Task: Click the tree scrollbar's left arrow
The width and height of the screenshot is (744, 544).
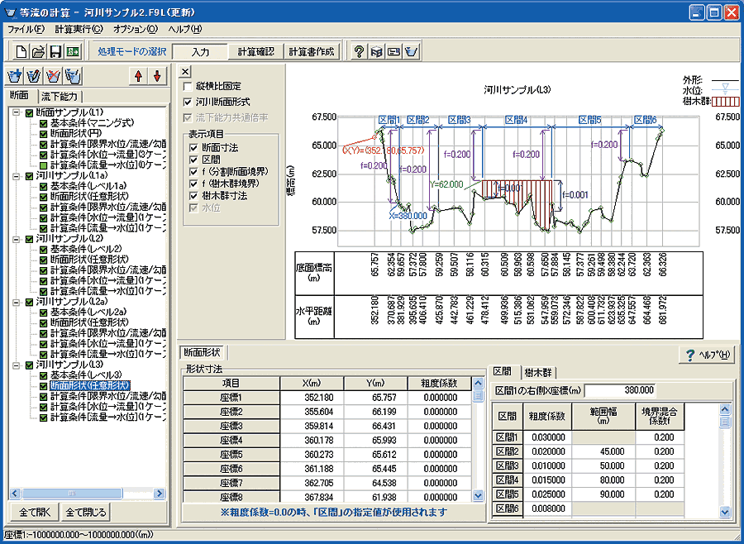Action: (15, 494)
